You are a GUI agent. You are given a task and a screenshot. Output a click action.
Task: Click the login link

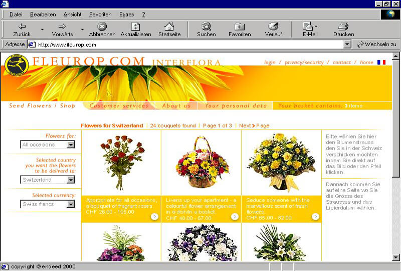coord(270,62)
